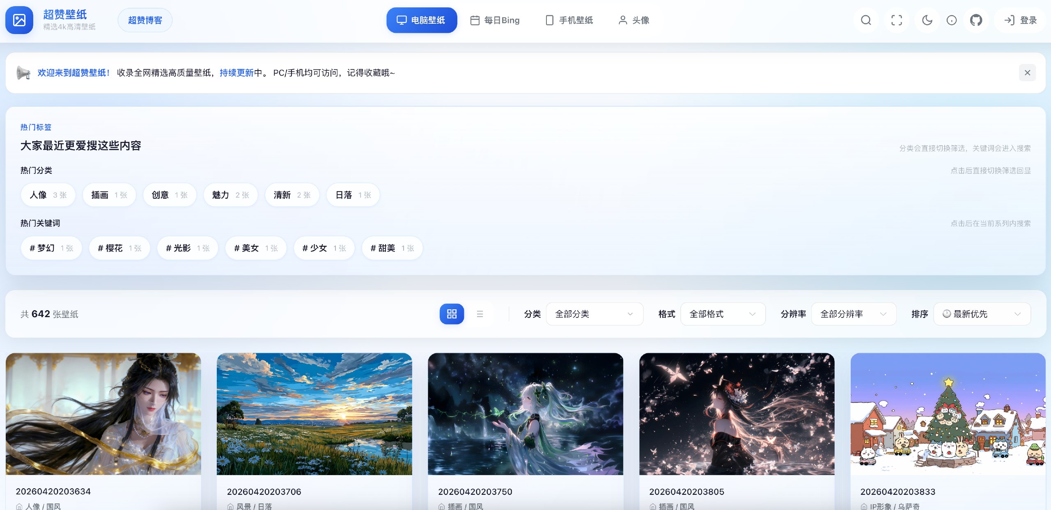
Task: Filter by 创意 category tag
Action: coord(170,195)
